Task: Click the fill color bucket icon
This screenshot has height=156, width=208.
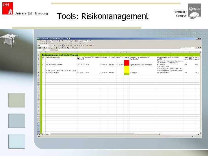Action: [89, 46]
